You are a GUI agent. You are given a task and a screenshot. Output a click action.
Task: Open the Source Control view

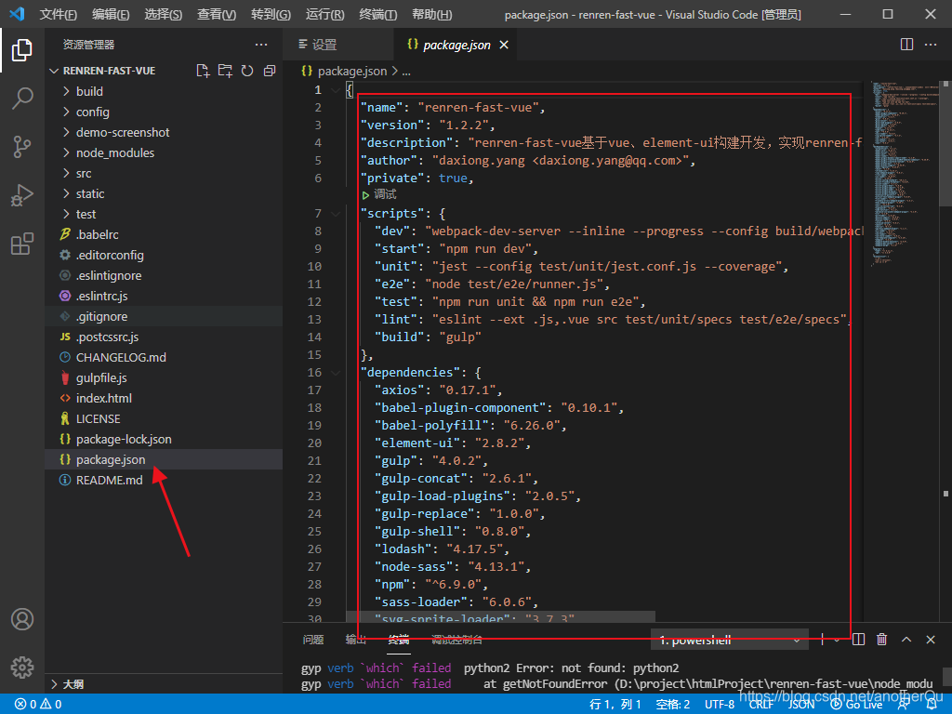[x=22, y=146]
